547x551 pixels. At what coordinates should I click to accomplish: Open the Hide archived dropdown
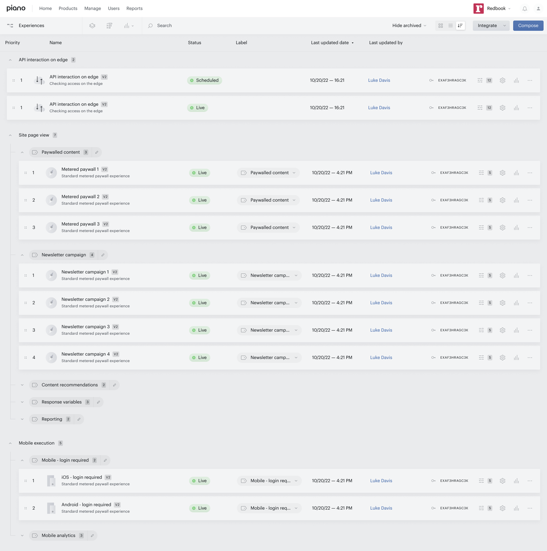point(409,26)
